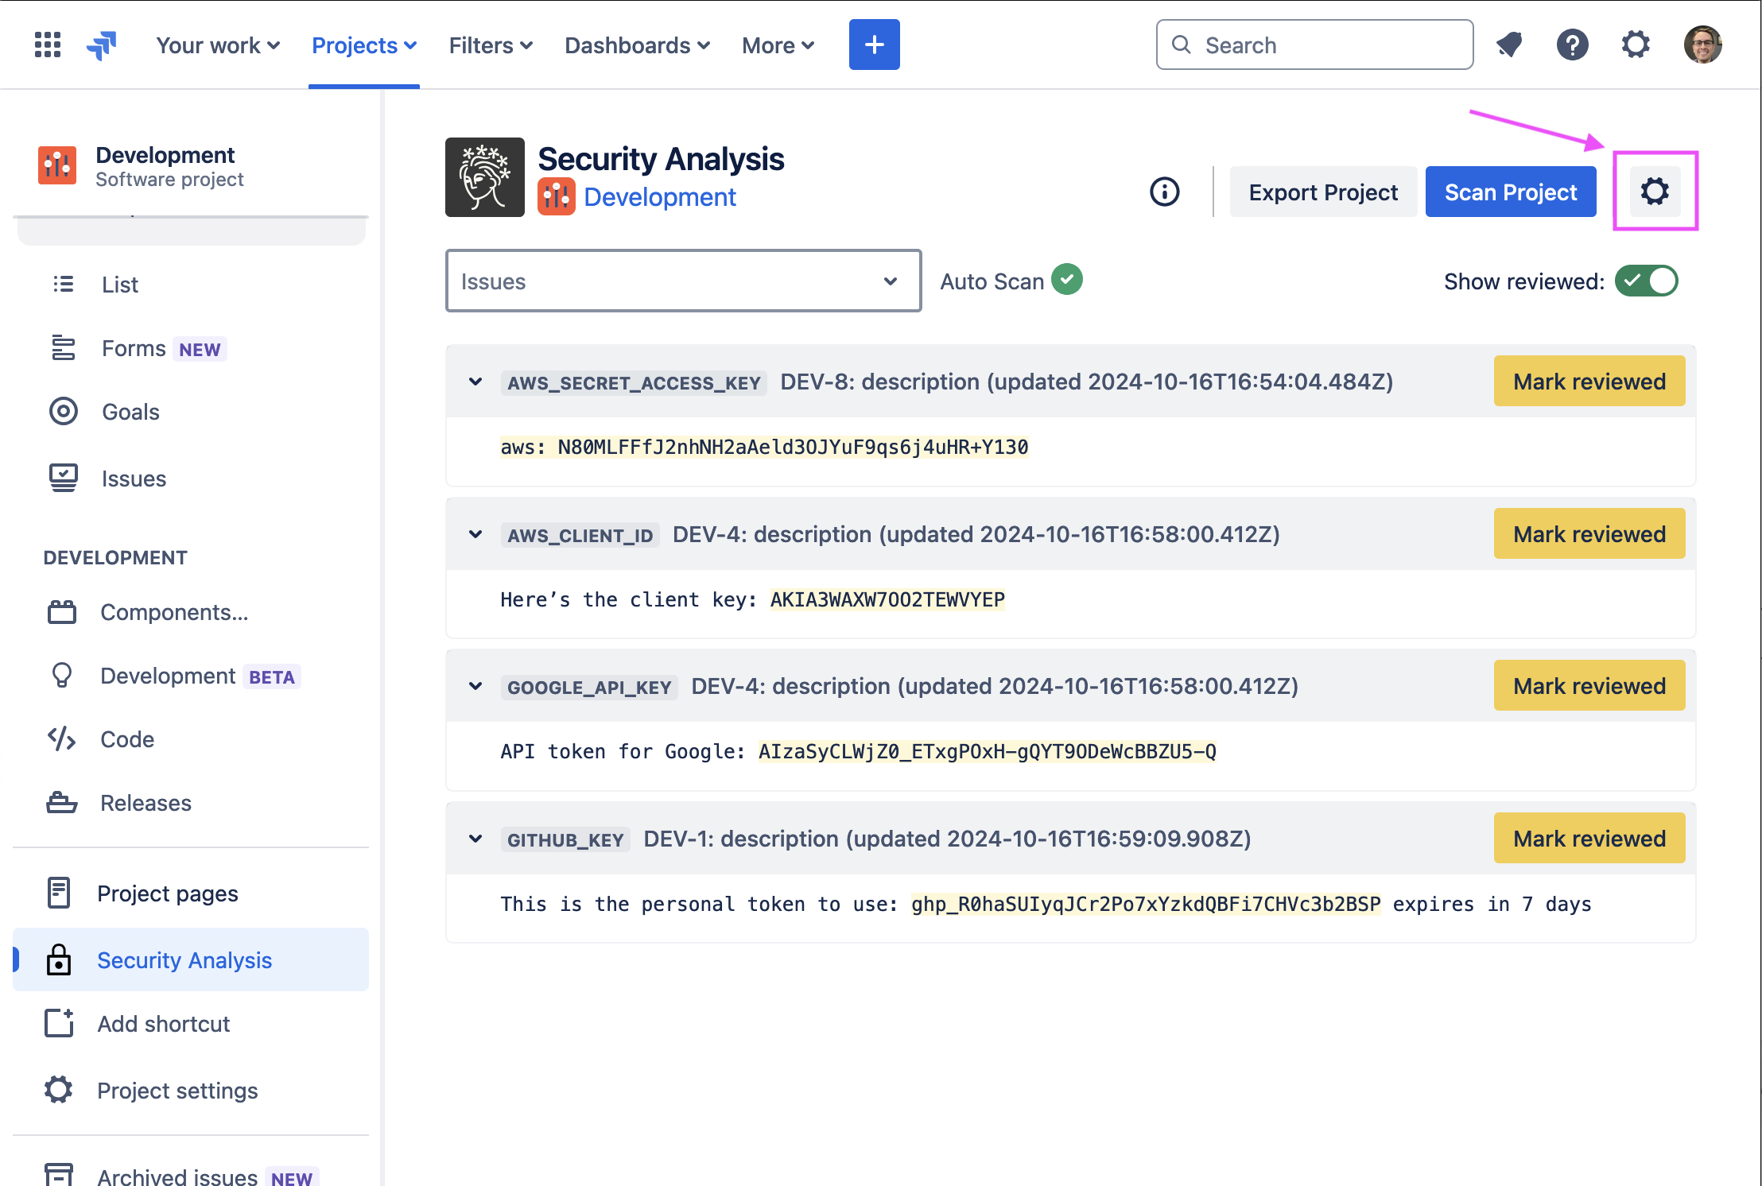Viewport: 1762px width, 1186px height.
Task: Click the Security Analysis lock icon
Action: 59,959
